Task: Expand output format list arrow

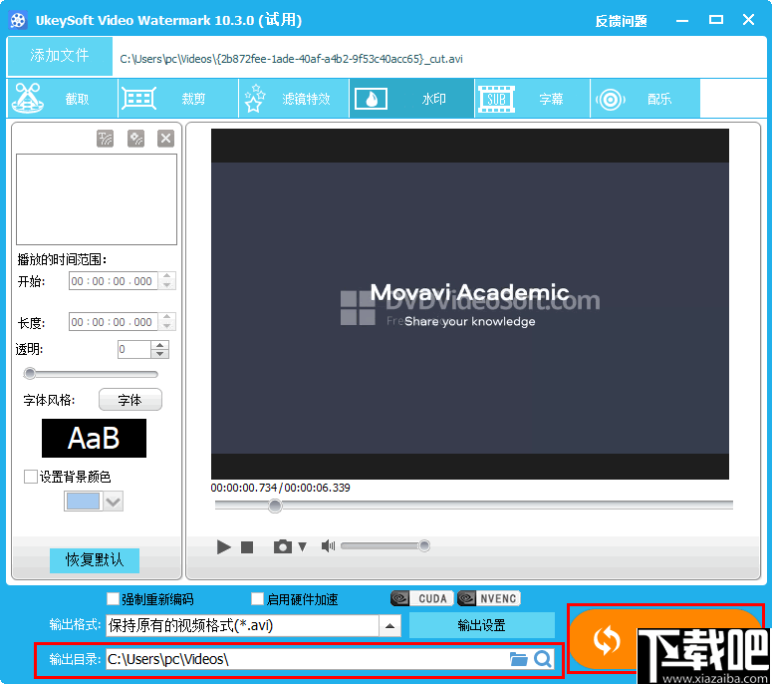Action: pos(389,625)
